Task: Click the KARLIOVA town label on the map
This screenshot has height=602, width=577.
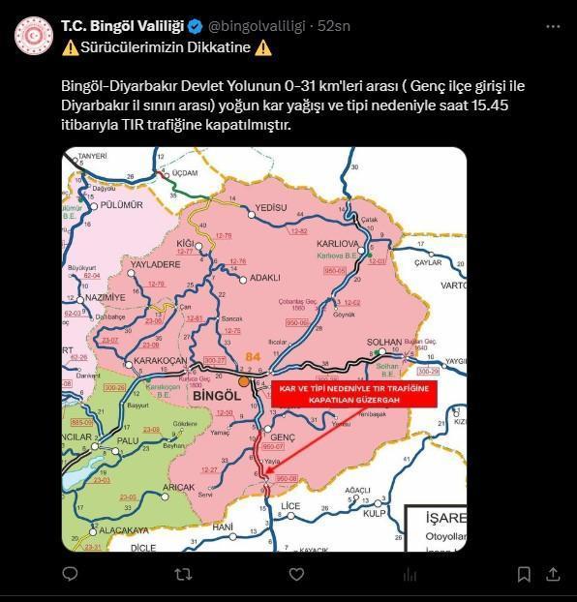Action: 337,243
